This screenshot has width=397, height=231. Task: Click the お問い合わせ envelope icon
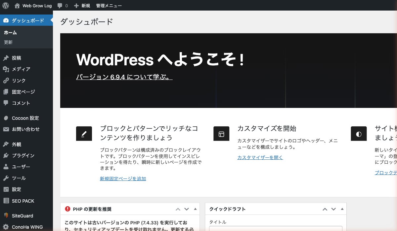[x=6, y=129]
